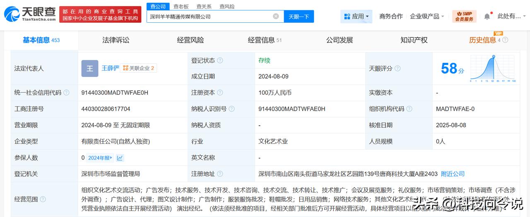This screenshot has width=530, height=217.
Task: Select the 法律诉讼 tab
Action: [x=116, y=40]
